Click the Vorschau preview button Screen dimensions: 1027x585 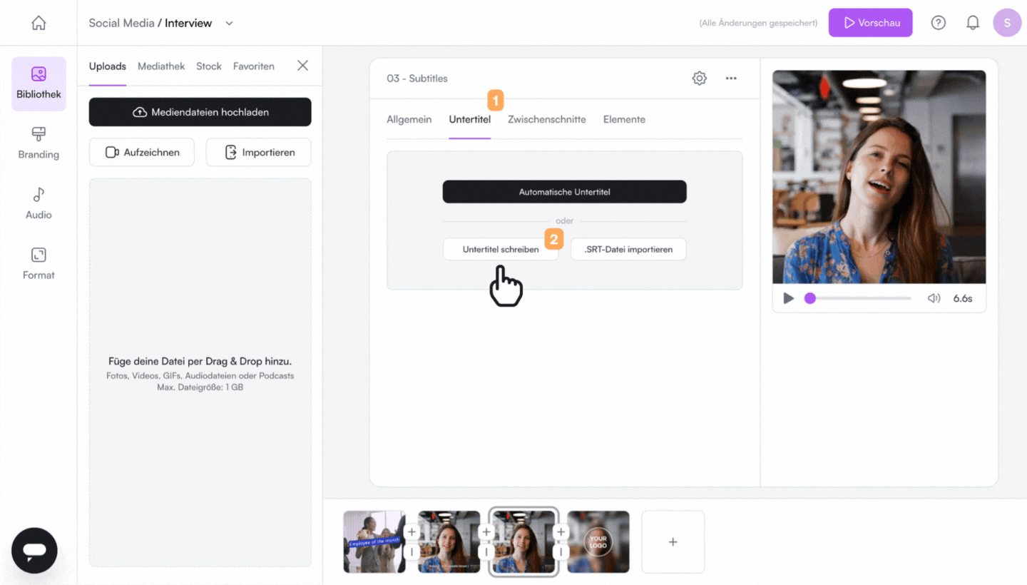[x=871, y=23]
